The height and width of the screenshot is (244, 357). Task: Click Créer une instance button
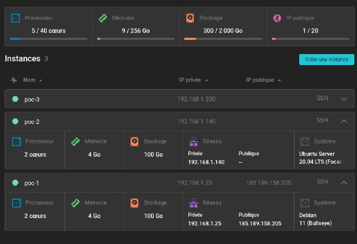pyautogui.click(x=327, y=59)
